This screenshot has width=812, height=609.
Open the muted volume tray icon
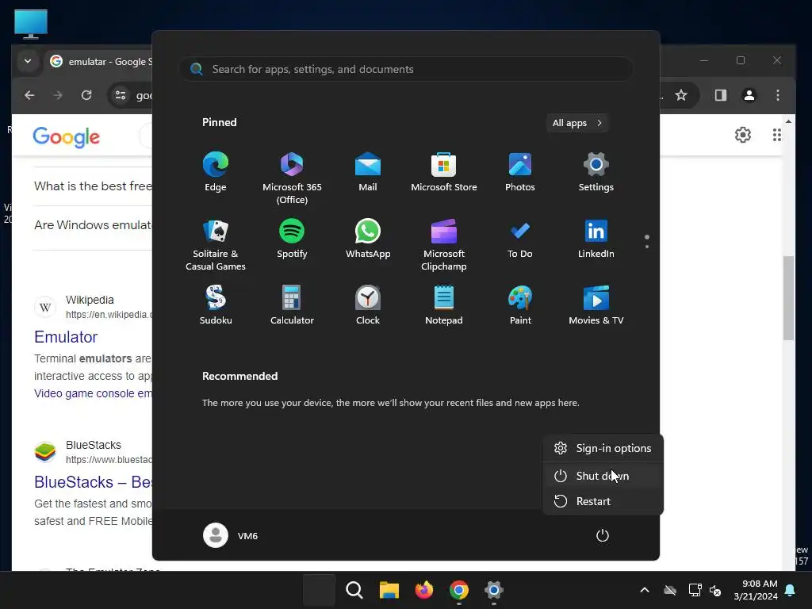(715, 590)
